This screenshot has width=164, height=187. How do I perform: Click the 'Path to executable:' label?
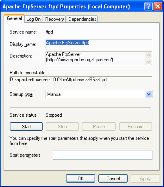28,73
